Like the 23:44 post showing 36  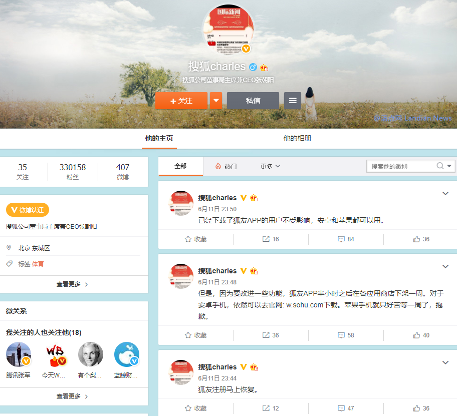click(421, 408)
